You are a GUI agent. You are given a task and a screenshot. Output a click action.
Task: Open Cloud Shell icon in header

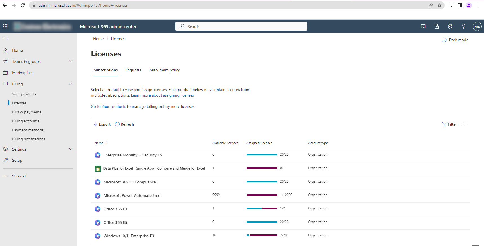pos(423,26)
